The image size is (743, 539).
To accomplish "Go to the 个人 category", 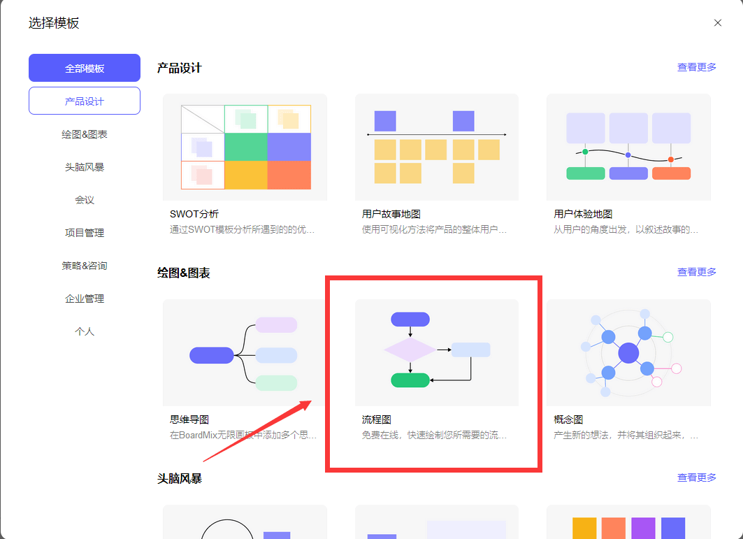I will pyautogui.click(x=85, y=331).
